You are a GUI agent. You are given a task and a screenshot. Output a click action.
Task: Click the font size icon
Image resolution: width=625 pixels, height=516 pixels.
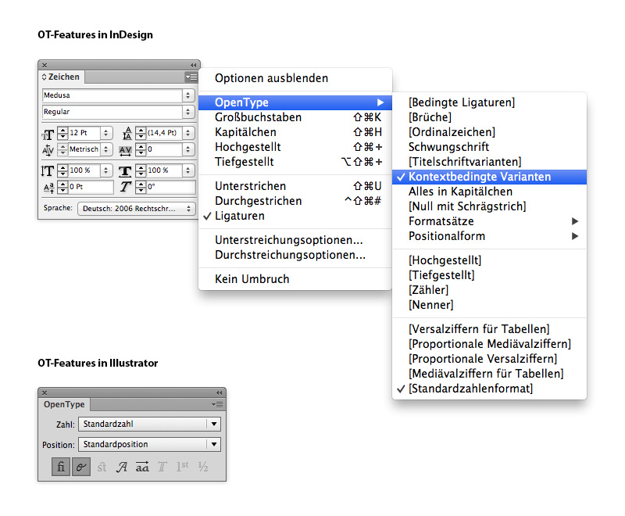pyautogui.click(x=48, y=134)
